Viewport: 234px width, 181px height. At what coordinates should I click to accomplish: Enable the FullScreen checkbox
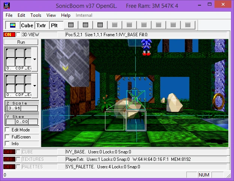pos(7,137)
